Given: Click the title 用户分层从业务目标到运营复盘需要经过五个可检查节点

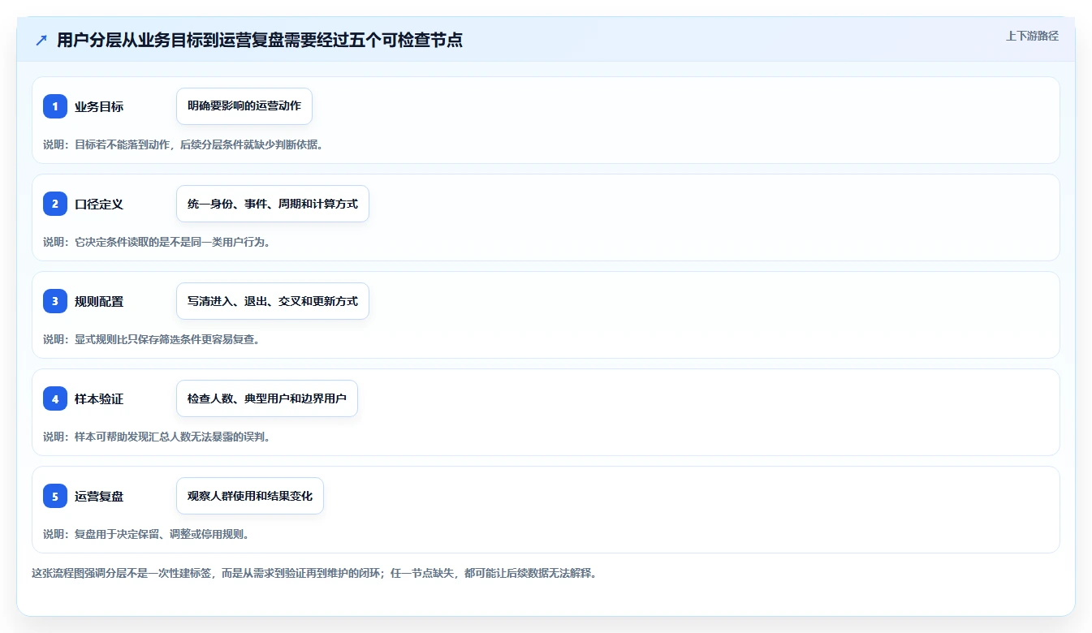Looking at the screenshot, I should (260, 41).
